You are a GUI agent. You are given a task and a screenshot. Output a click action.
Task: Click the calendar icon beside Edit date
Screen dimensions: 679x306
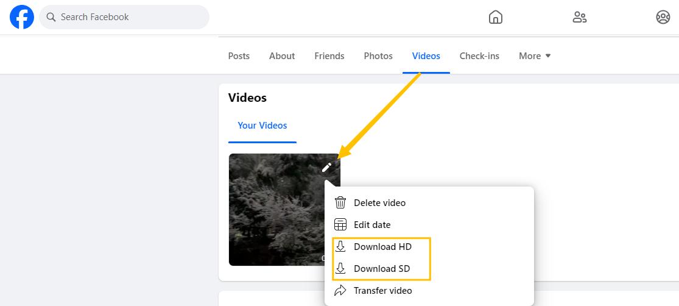click(x=340, y=225)
